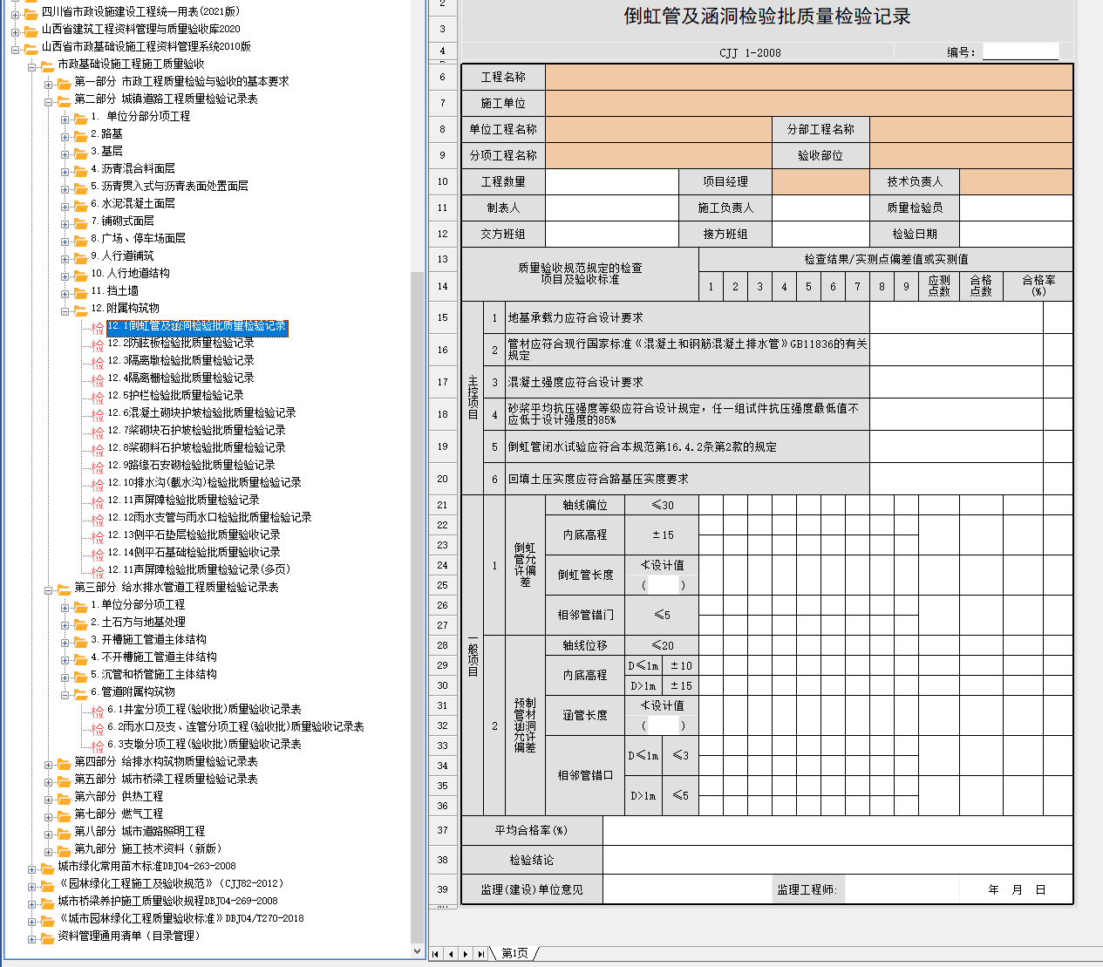
Task: Select 《园林绿化工程施工及验收规范》(CJJ82-2012) in the tree
Action: (x=172, y=884)
